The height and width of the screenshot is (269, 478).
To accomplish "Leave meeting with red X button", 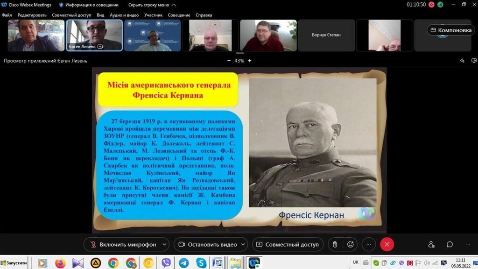I will 387,244.
